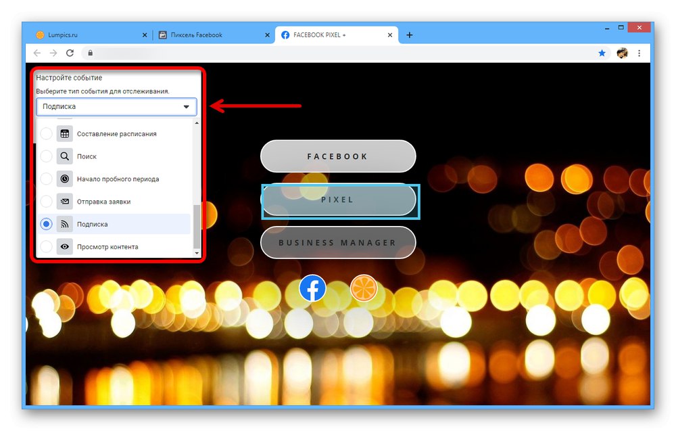Close the FACEBOOK PIXEL tab

[390, 35]
